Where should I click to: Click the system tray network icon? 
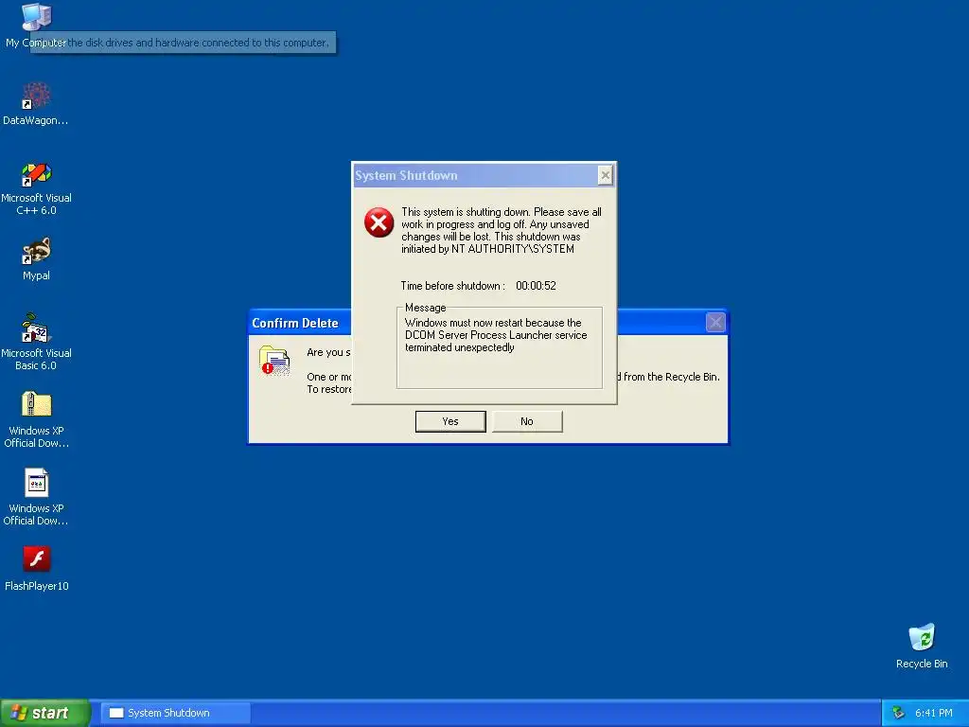tap(898, 713)
